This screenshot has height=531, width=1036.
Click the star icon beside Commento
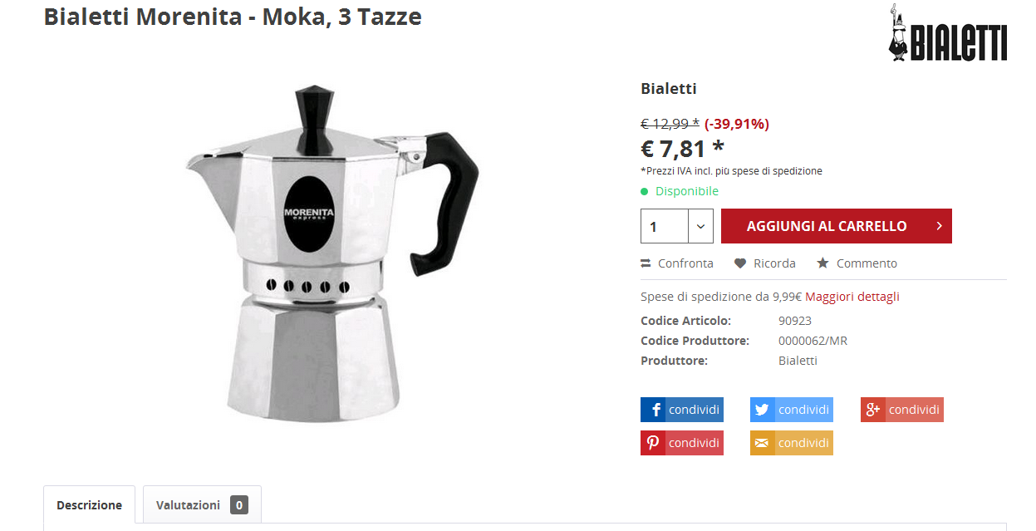coord(822,263)
